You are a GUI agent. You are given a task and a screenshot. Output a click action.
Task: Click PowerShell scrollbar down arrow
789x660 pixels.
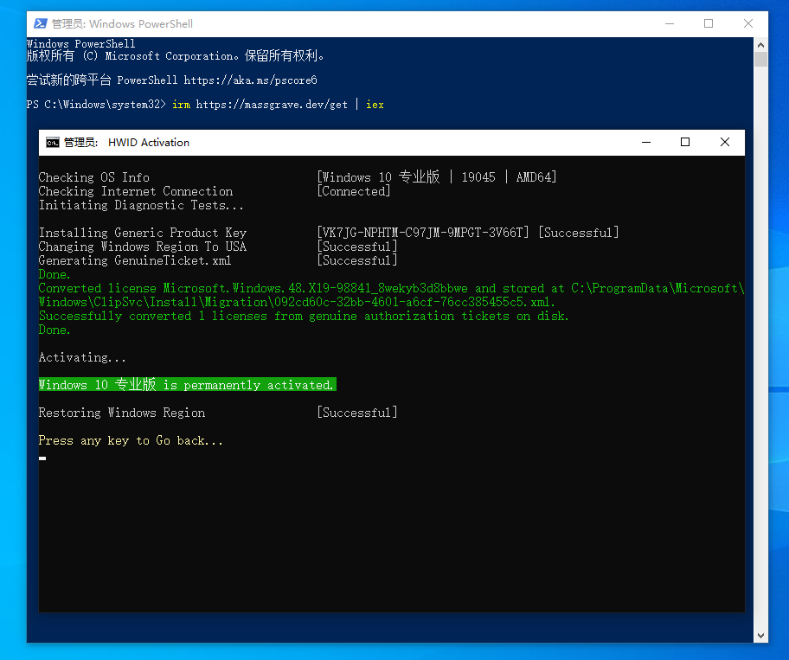[x=760, y=636]
